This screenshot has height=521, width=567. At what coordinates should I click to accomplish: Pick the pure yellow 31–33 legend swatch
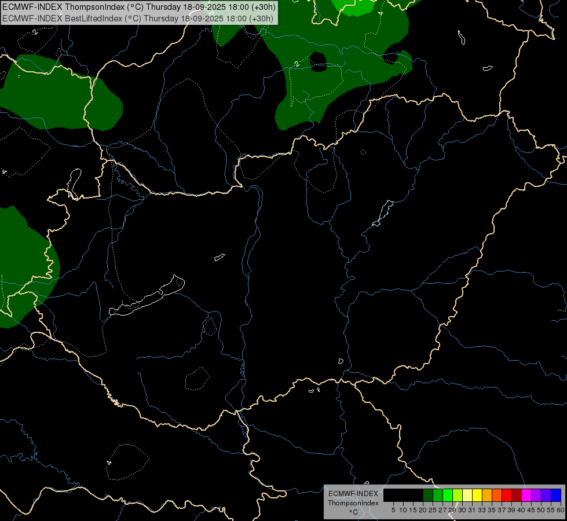pos(477,496)
